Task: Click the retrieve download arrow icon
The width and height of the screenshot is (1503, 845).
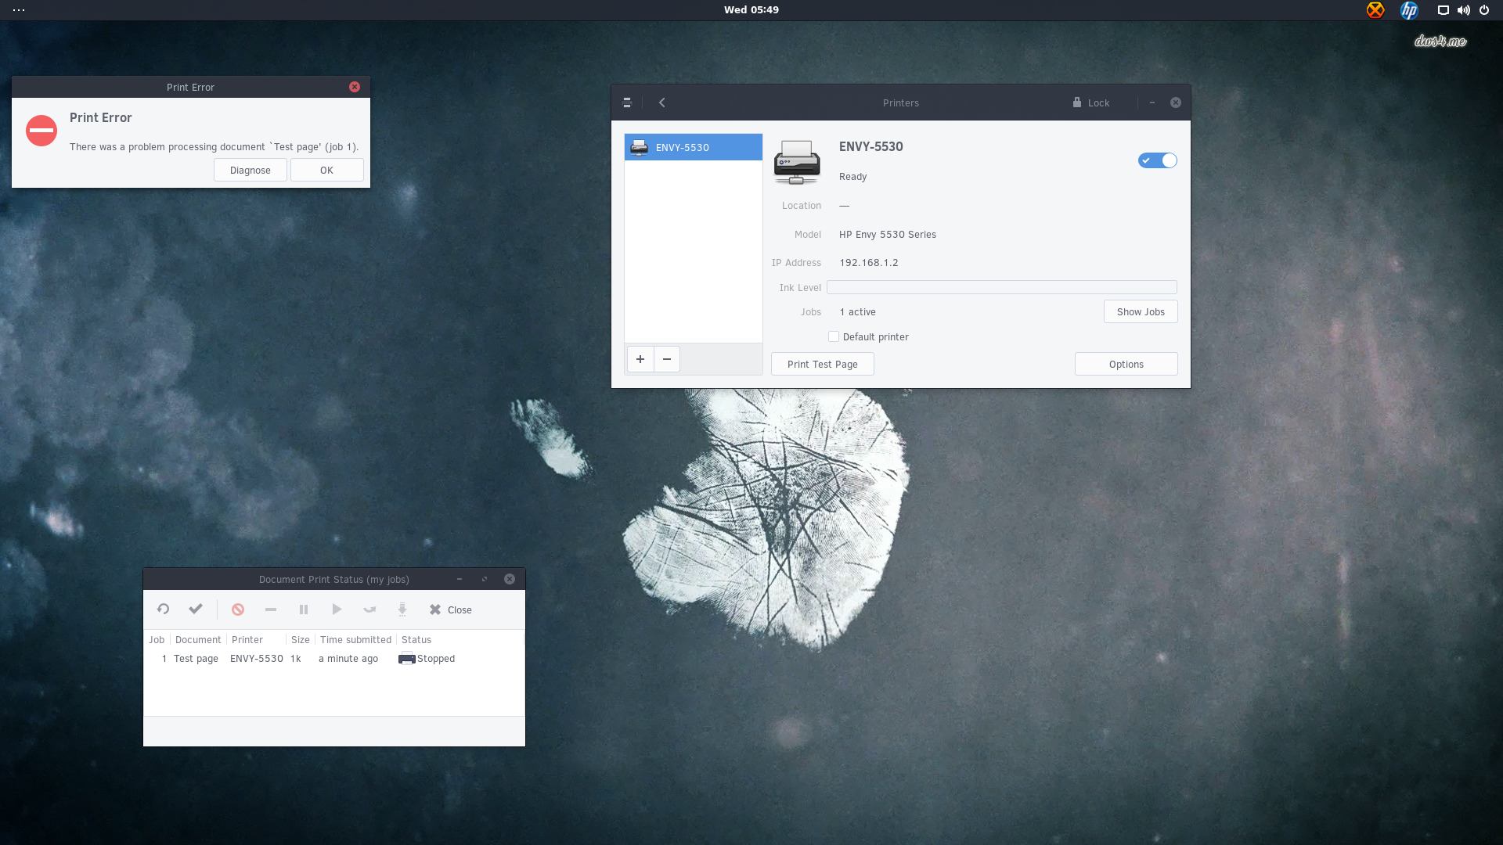Action: tap(402, 609)
